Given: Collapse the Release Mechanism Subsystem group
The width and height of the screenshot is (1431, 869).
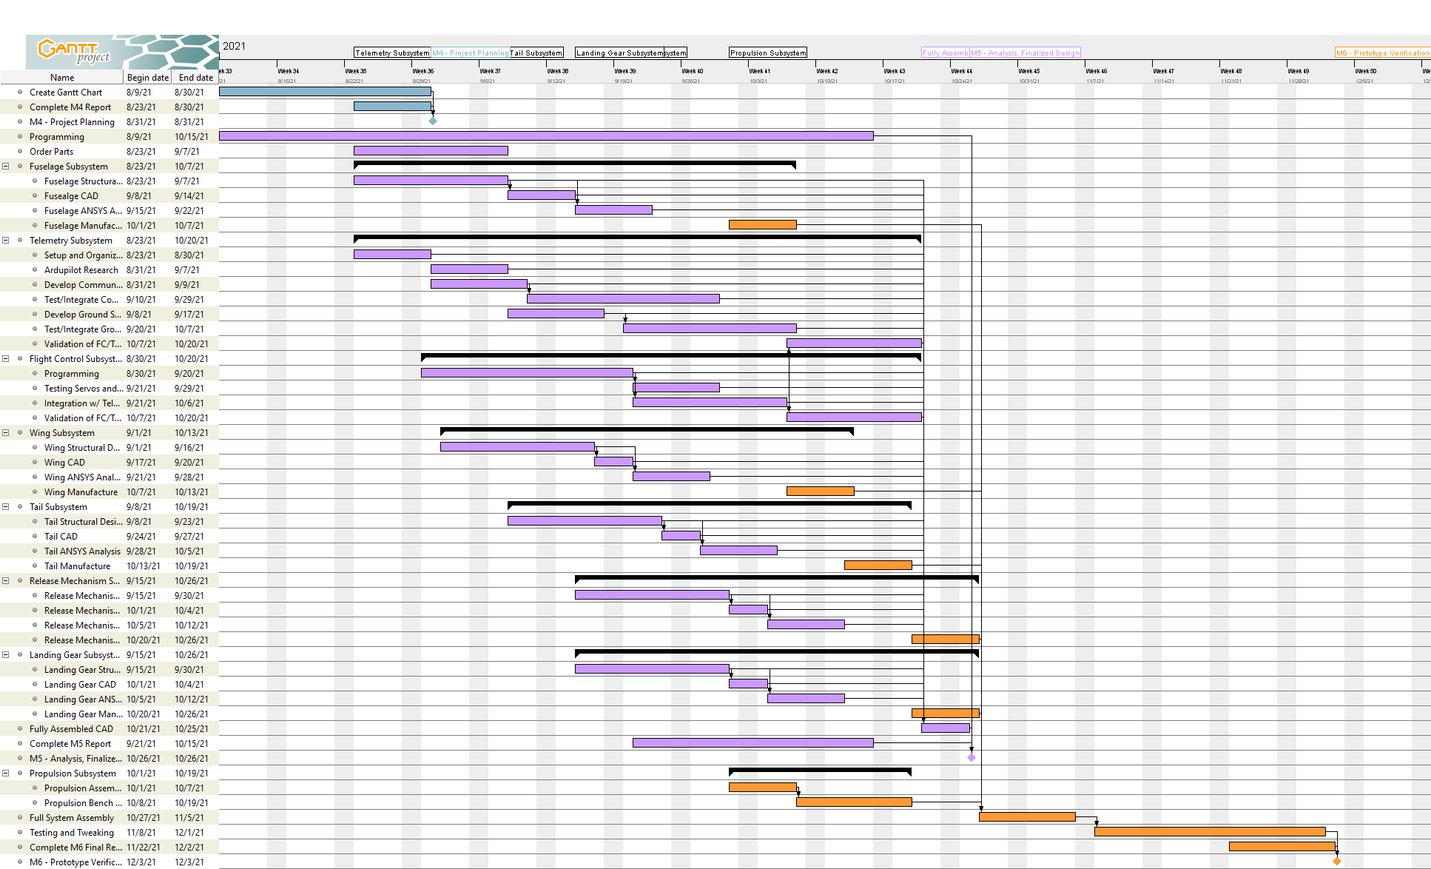Looking at the screenshot, I should click(6, 581).
